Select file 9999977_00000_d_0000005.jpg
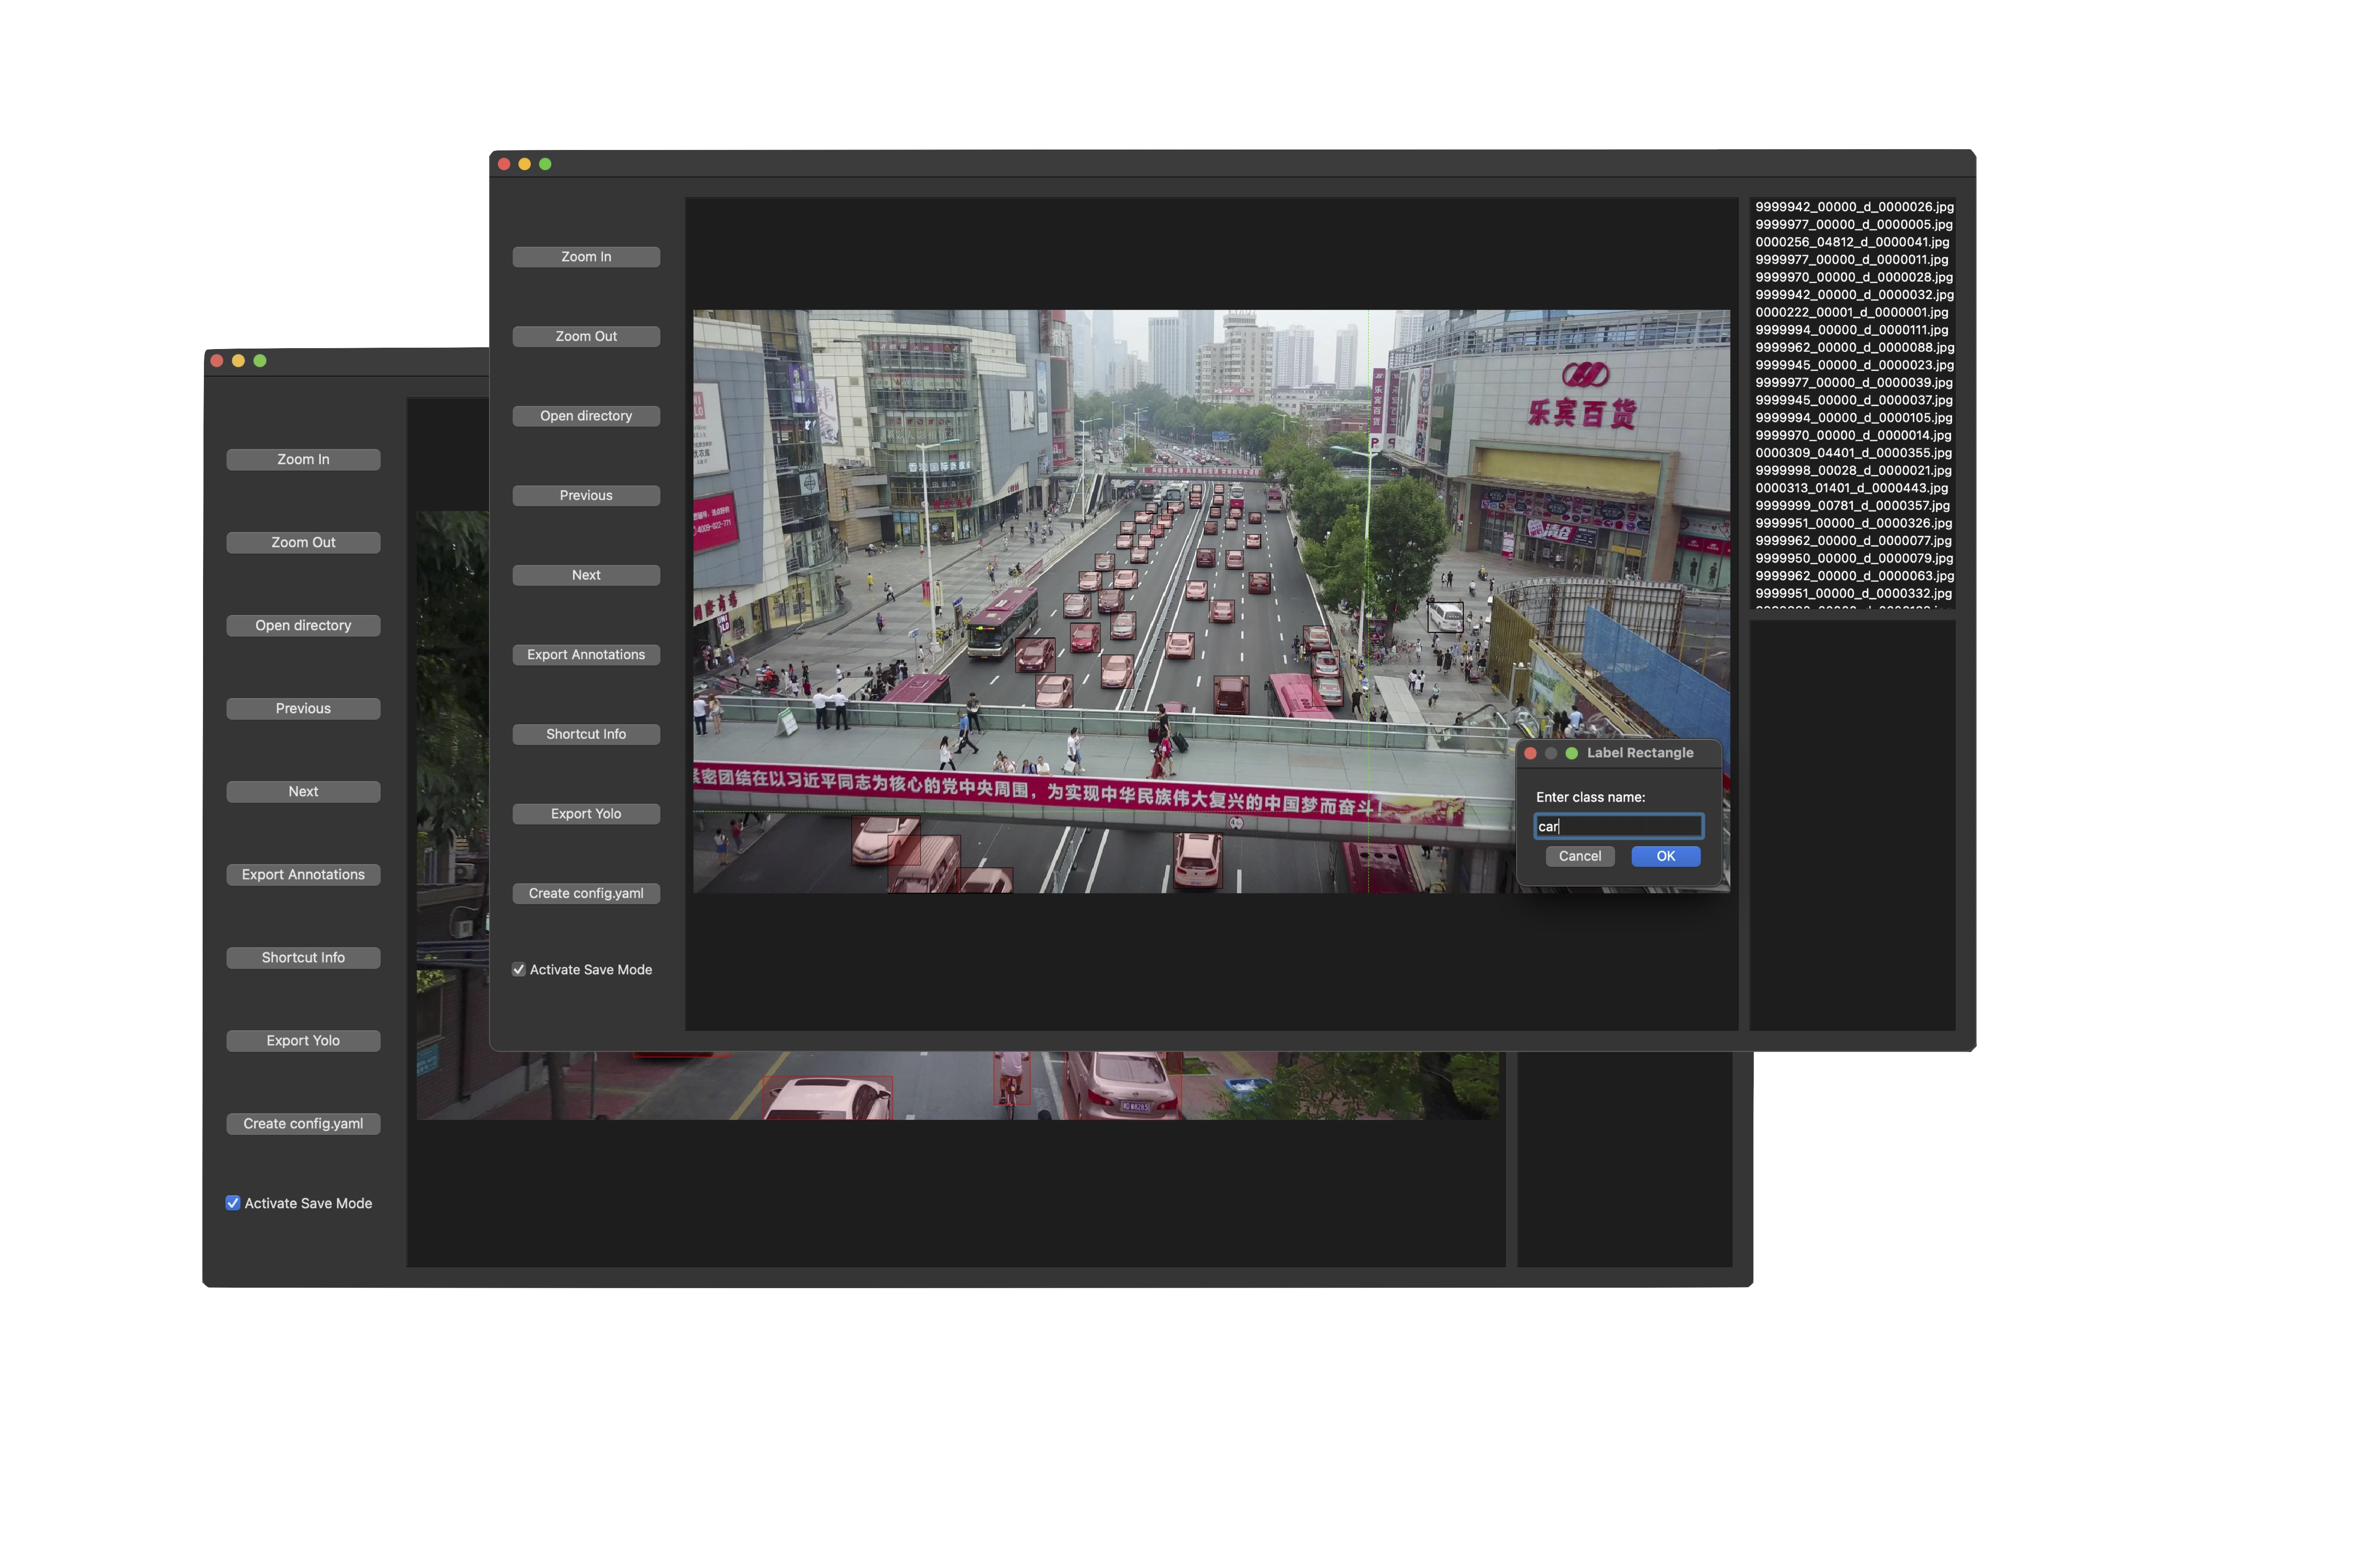Screen dimensions: 2380x1547 point(1853,224)
